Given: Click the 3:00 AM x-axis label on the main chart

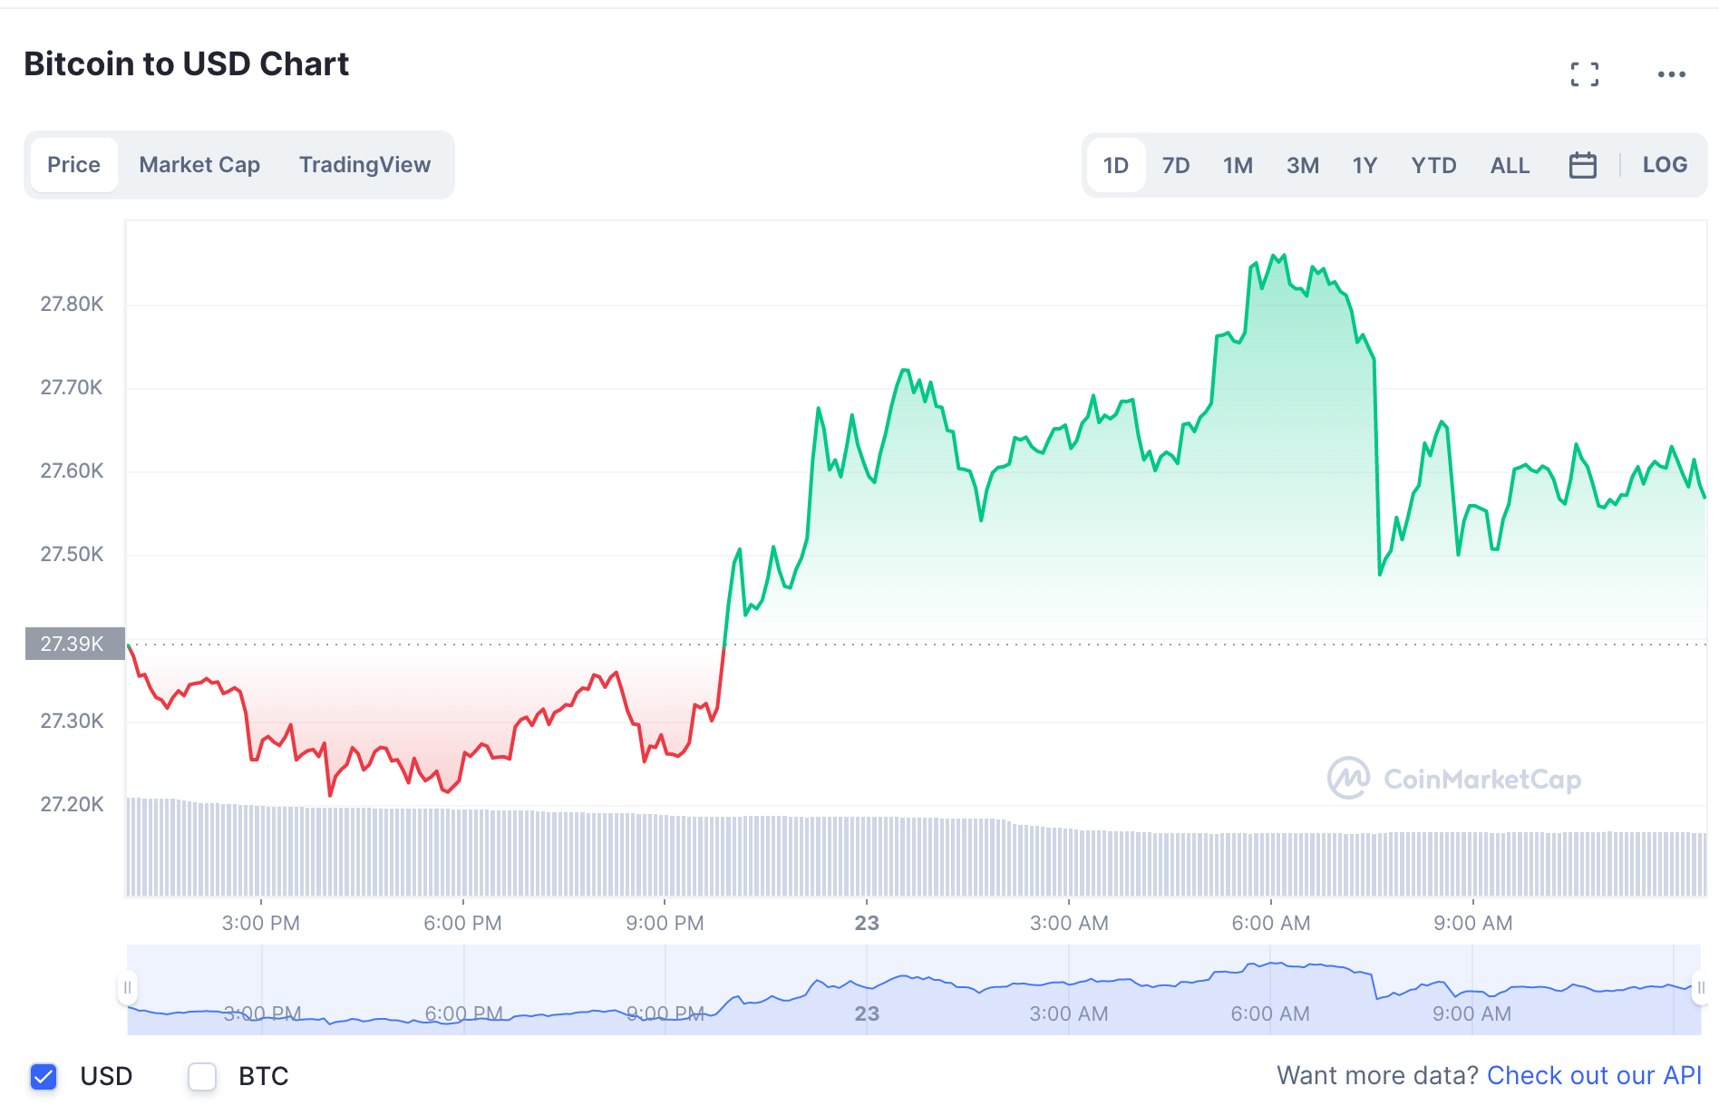Looking at the screenshot, I should [x=1069, y=924].
